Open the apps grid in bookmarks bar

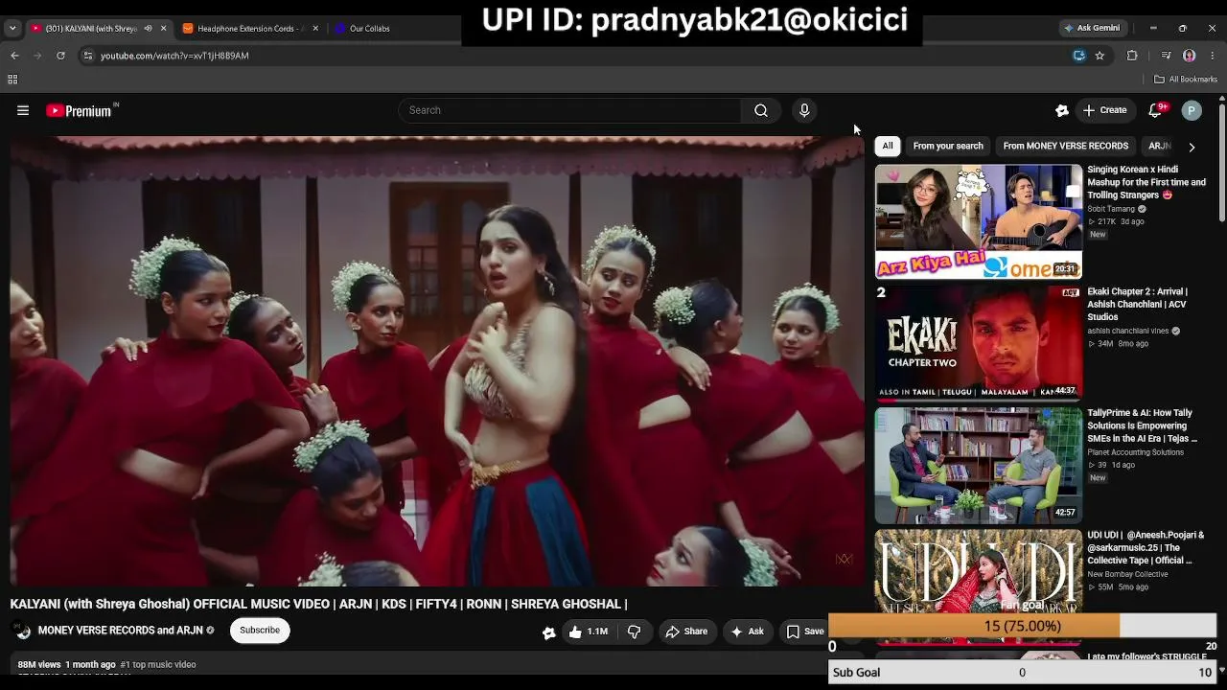(x=12, y=80)
